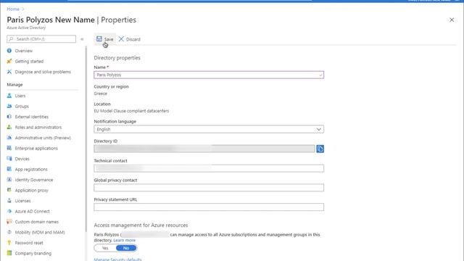Go to Groups page
This screenshot has height=261, width=464.
pos(22,107)
